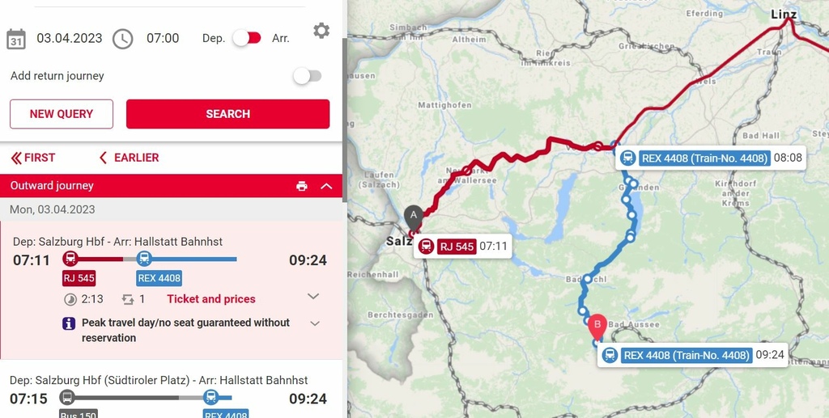The height and width of the screenshot is (418, 829).
Task: Select the red destination marker B on map
Action: pyautogui.click(x=597, y=327)
